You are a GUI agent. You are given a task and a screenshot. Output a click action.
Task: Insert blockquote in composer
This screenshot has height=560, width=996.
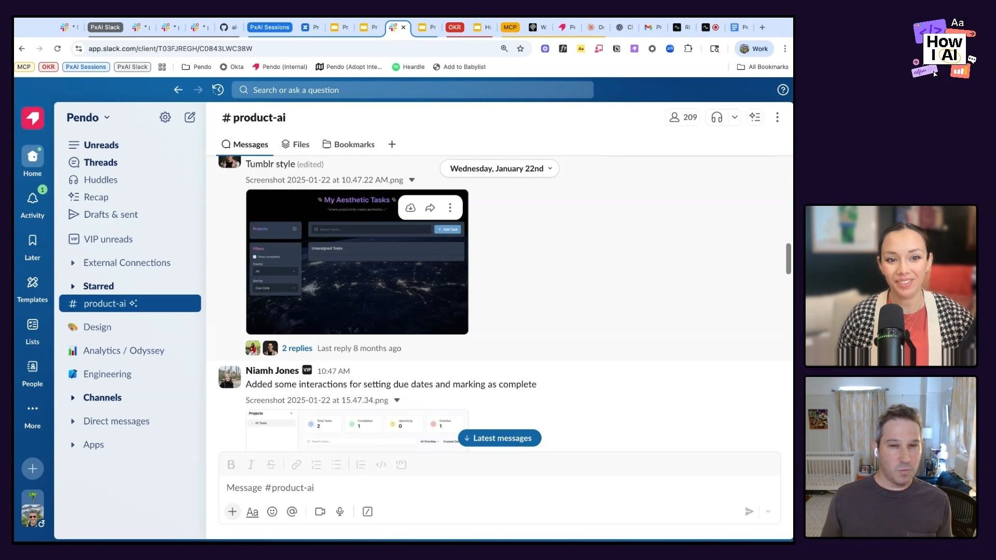tap(361, 465)
